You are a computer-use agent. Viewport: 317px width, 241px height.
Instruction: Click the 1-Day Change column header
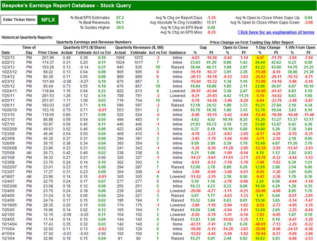268,48
